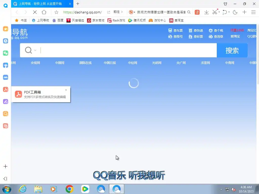Click the 查车票 link

pyautogui.click(x=176, y=31)
